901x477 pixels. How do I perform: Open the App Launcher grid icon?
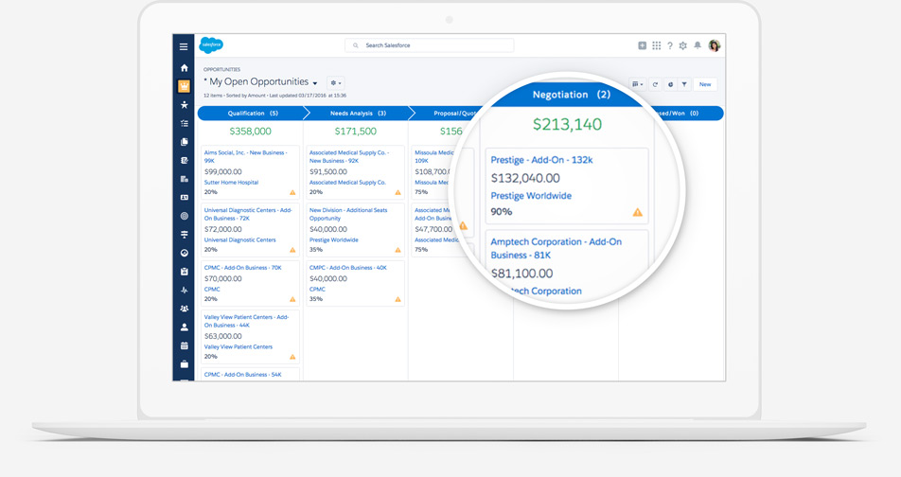tap(656, 45)
